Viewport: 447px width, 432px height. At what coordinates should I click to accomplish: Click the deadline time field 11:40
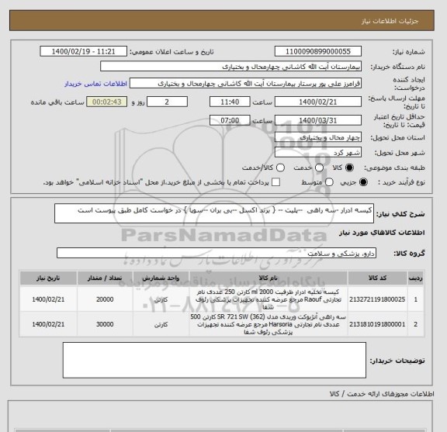(230, 102)
